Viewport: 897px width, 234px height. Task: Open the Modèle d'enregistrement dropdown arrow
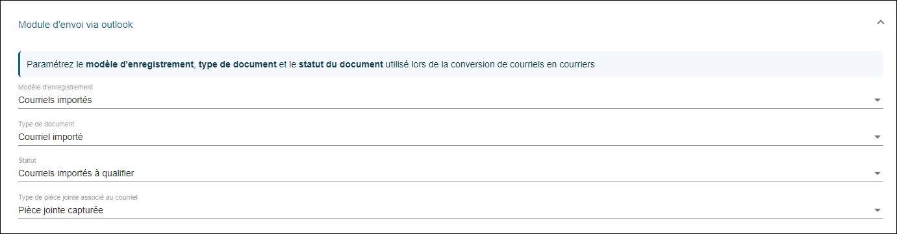pos(878,100)
